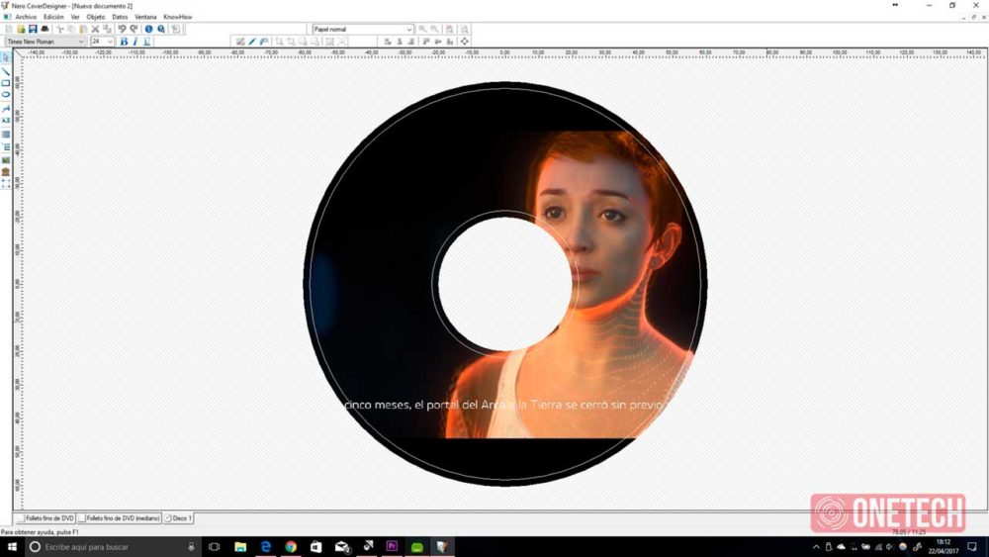The height and width of the screenshot is (557, 989).
Task: Select the line drawing tool
Action: click(6, 71)
